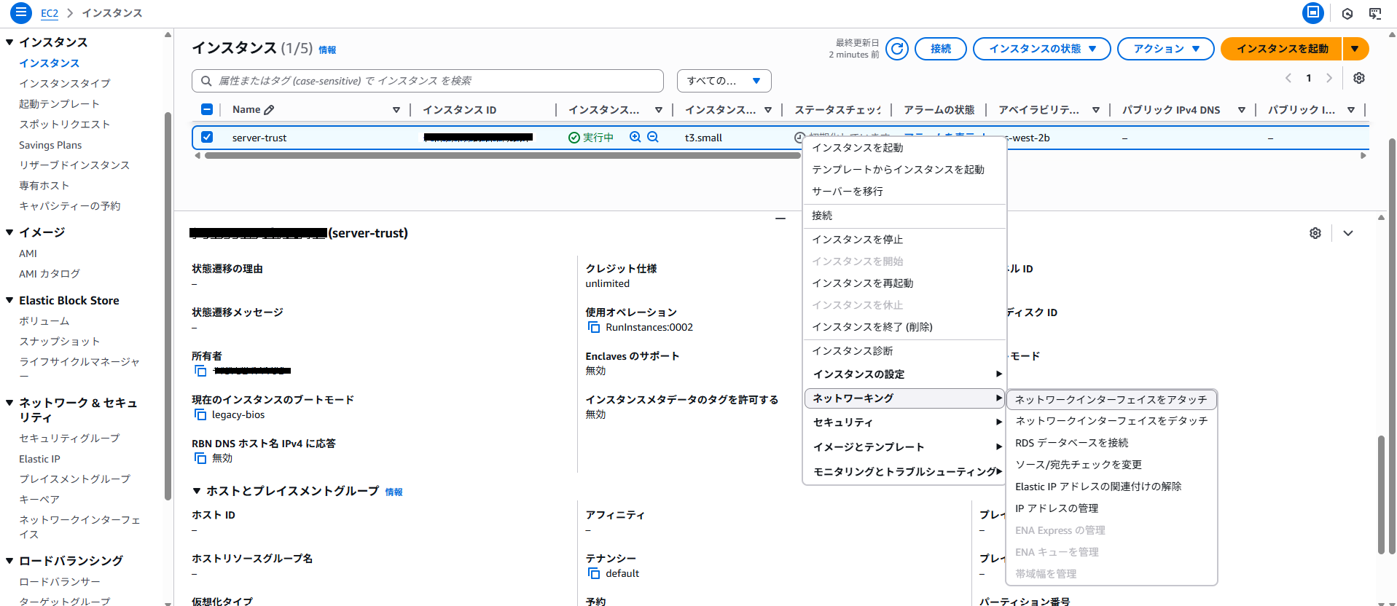Collapse the details panel chevron

pos(1348,233)
